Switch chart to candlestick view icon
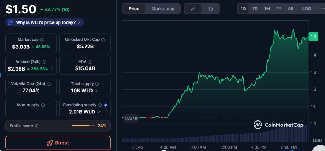 pyautogui.click(x=211, y=9)
